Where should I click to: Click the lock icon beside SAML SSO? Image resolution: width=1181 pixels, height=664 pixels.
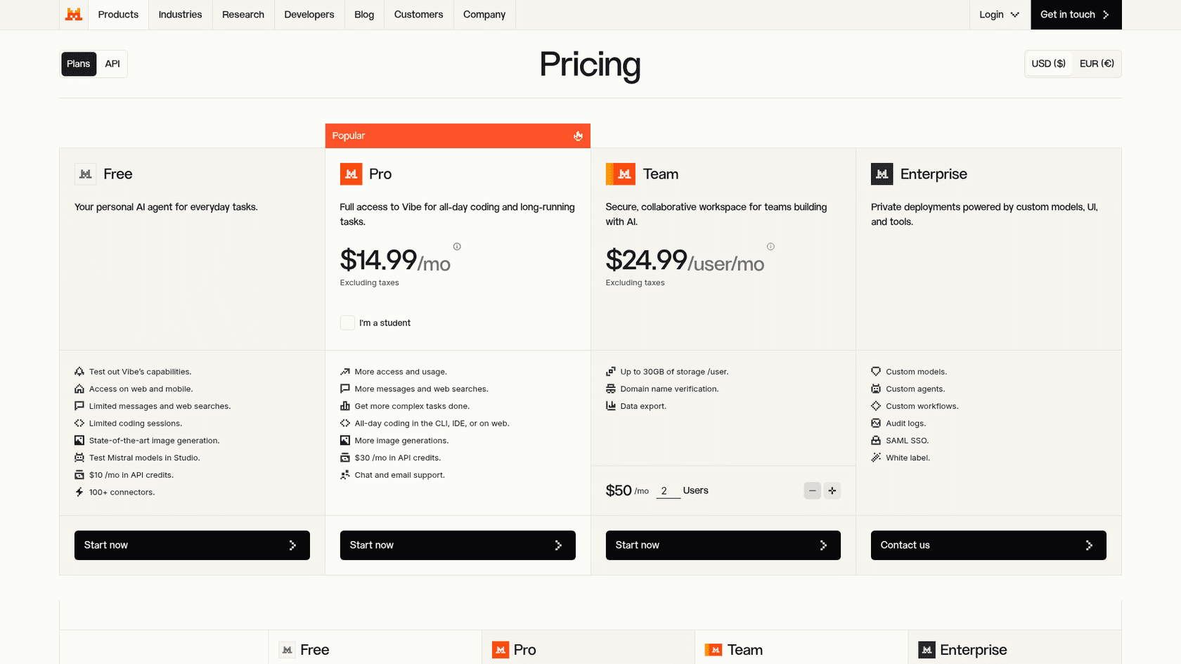(876, 441)
